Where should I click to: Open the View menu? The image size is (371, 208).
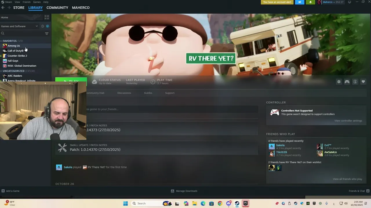point(17,2)
